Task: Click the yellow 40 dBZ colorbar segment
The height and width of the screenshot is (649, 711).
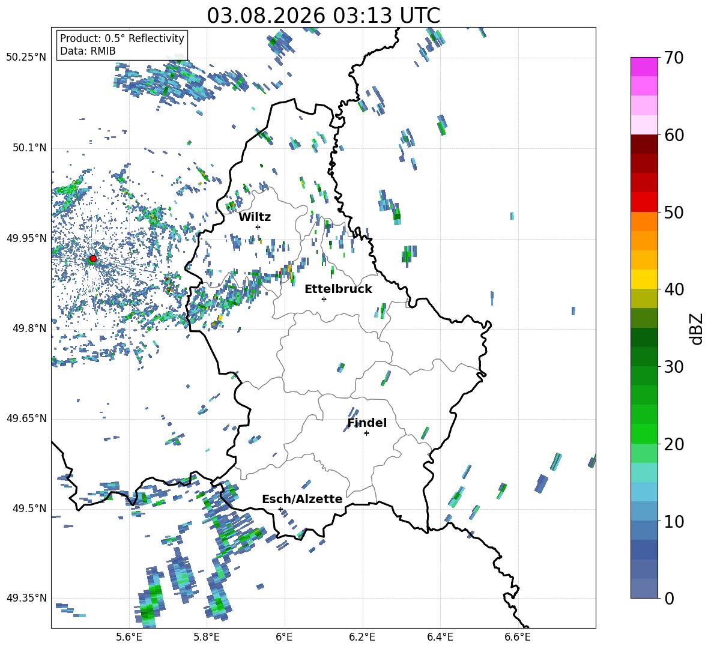Action: point(644,279)
